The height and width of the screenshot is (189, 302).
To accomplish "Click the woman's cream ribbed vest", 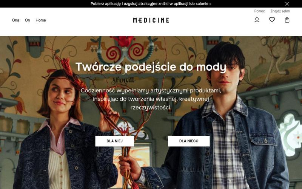I will pos(58,170).
